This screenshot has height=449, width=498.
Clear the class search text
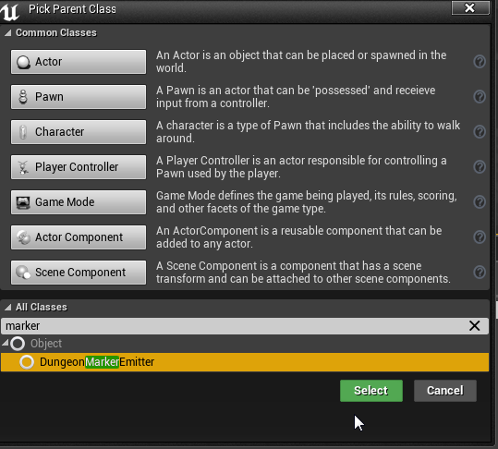click(x=475, y=326)
